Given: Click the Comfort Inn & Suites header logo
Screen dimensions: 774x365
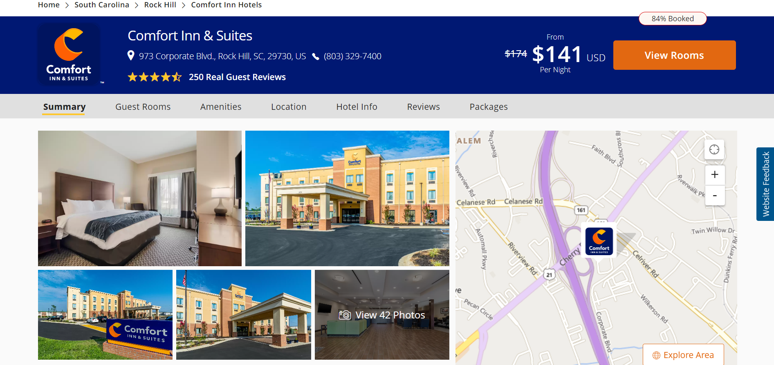Looking at the screenshot, I should (69, 55).
